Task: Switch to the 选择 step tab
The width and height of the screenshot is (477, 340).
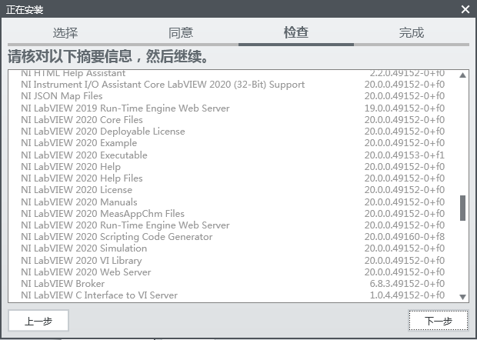Action: tap(65, 33)
